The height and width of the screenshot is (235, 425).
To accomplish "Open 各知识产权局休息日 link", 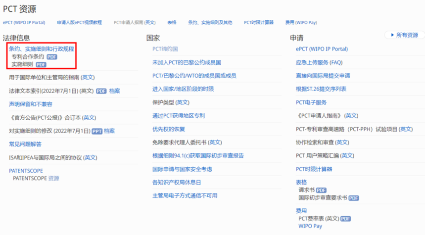I will (177, 183).
